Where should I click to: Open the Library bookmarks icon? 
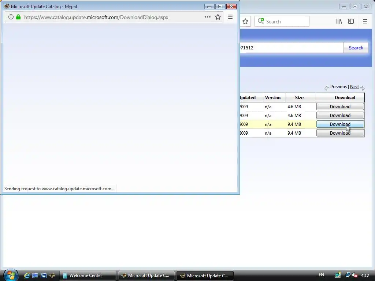[x=339, y=21]
